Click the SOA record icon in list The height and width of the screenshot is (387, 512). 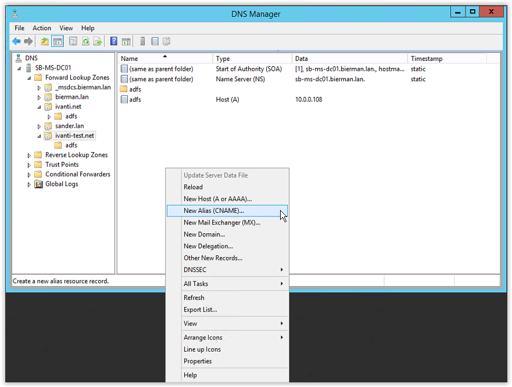124,69
